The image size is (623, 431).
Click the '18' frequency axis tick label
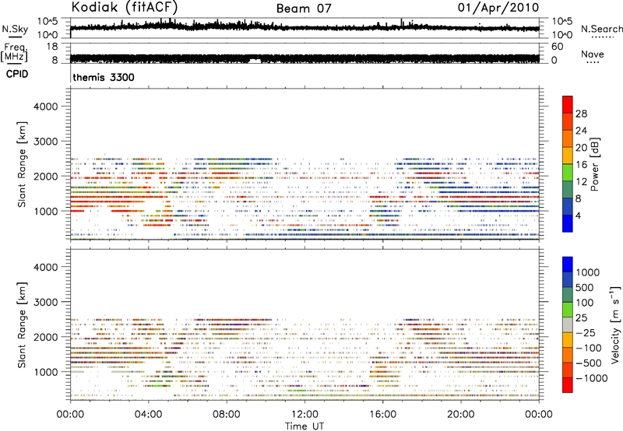point(51,47)
